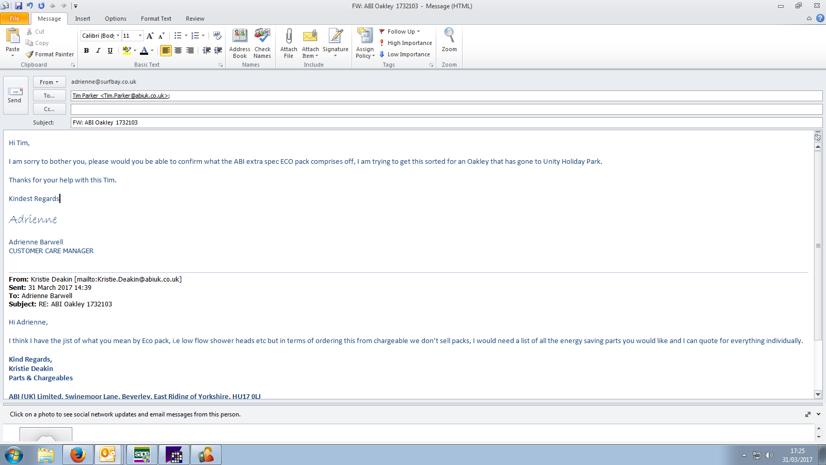The width and height of the screenshot is (826, 465).
Task: Customize the Quick Access Toolbar dropdown
Action: click(x=75, y=6)
